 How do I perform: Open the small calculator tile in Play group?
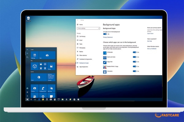pos(41,68)
